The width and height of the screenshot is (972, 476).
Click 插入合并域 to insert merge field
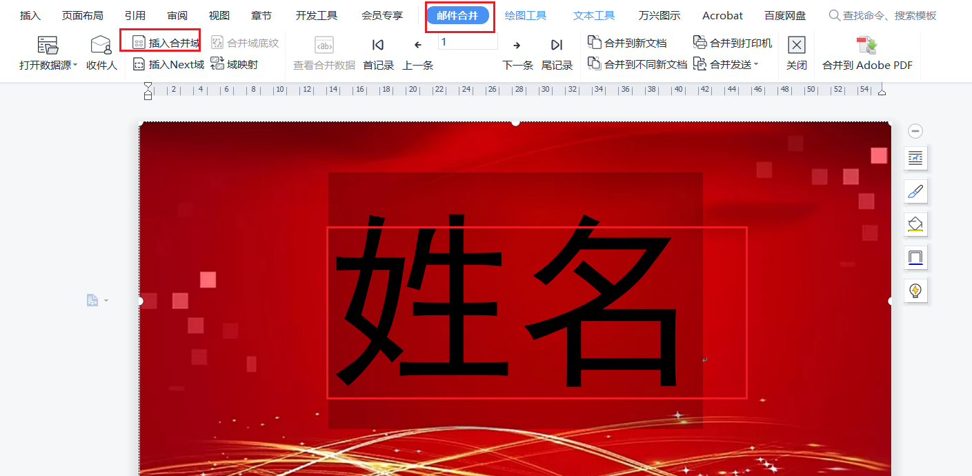166,43
